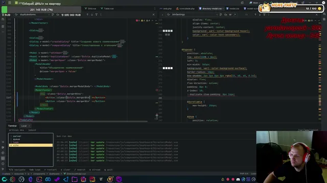Close the right find bar
Image resolution: width=327 pixels, height=183 pixels.
click(317, 15)
